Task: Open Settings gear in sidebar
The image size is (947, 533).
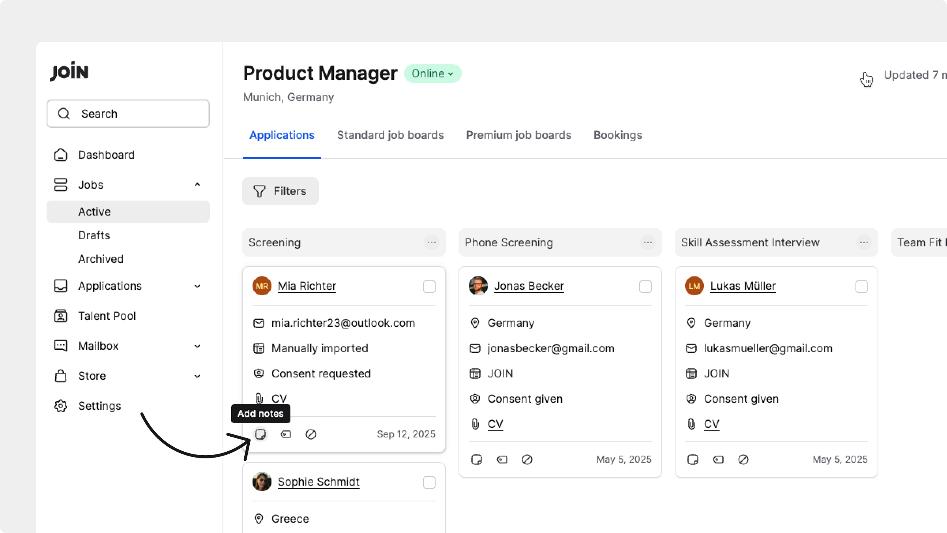Action: [x=61, y=406]
